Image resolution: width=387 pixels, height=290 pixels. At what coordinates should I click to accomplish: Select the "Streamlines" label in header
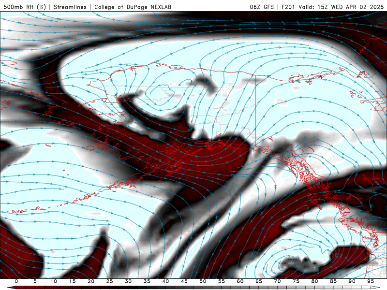(70, 7)
